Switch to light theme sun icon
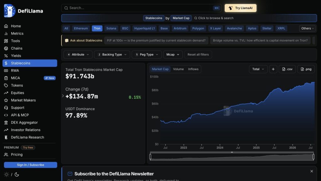Image resolution: width=321 pixels, height=181 pixels. point(6,174)
